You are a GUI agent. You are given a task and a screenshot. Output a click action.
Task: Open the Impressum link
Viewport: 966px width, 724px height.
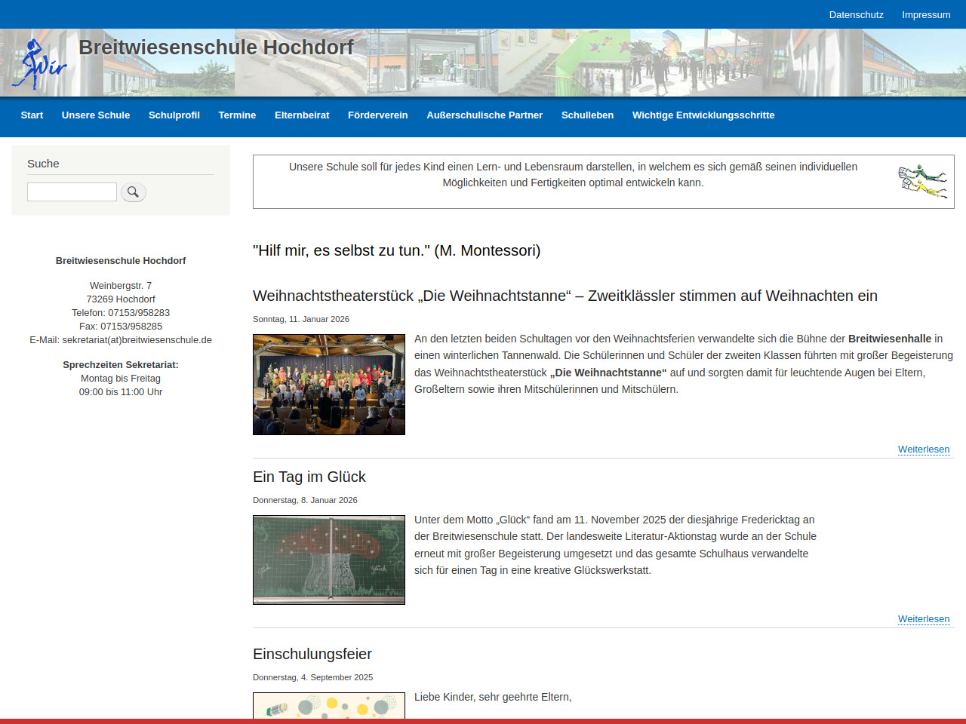[x=926, y=14]
